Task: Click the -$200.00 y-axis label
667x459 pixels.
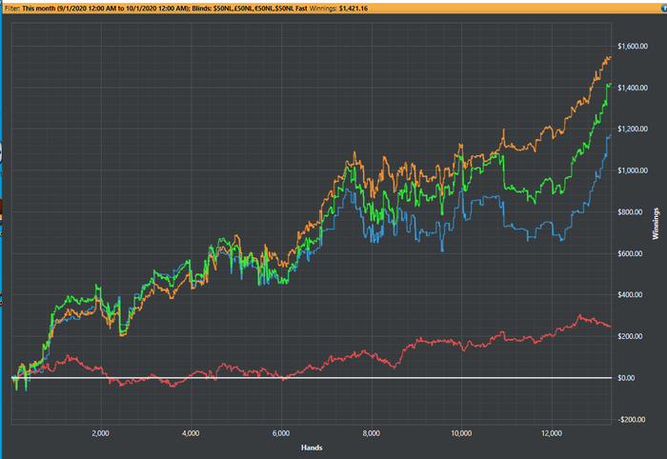Action: click(631, 419)
